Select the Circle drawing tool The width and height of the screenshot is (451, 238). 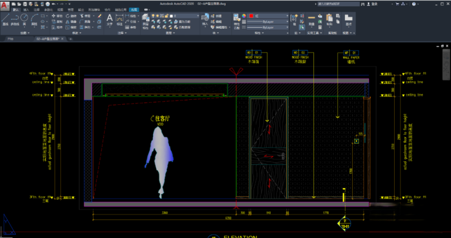click(25, 19)
